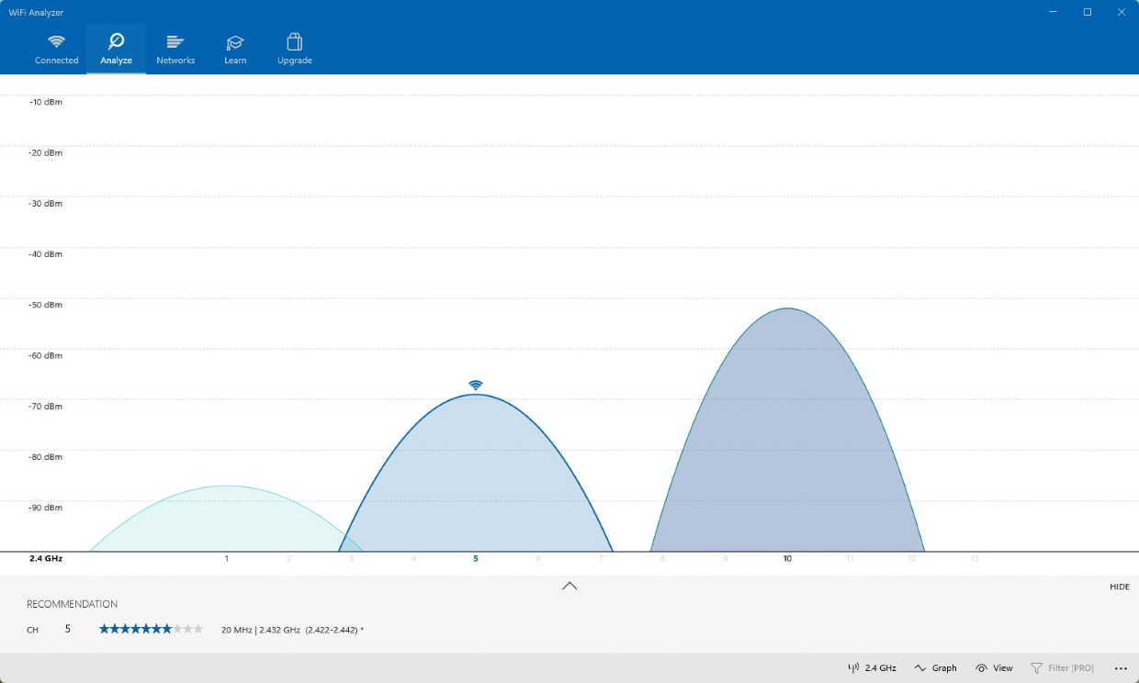Image resolution: width=1139 pixels, height=683 pixels.
Task: Click the signal strength icon in status bar
Action: point(853,667)
